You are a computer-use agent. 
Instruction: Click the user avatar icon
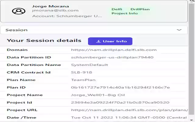[x=19, y=11]
